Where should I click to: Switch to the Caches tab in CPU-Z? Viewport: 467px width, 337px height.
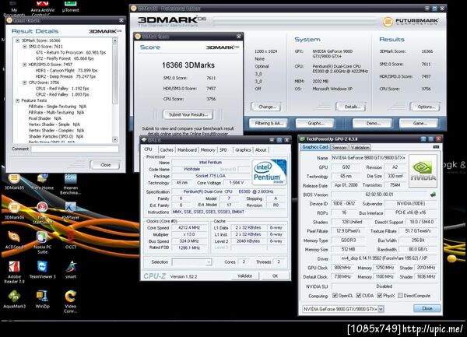pos(167,149)
